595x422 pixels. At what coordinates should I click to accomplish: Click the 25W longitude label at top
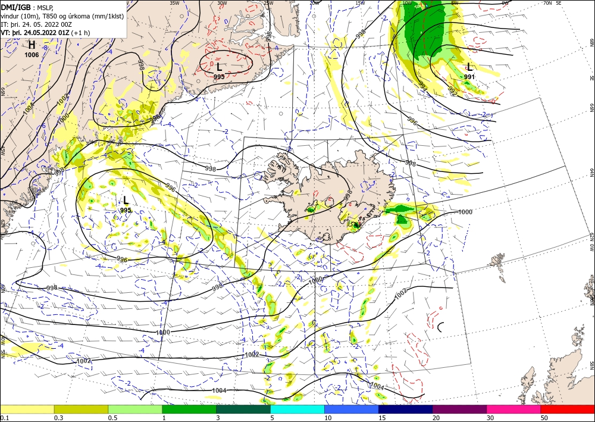coord(268,2)
